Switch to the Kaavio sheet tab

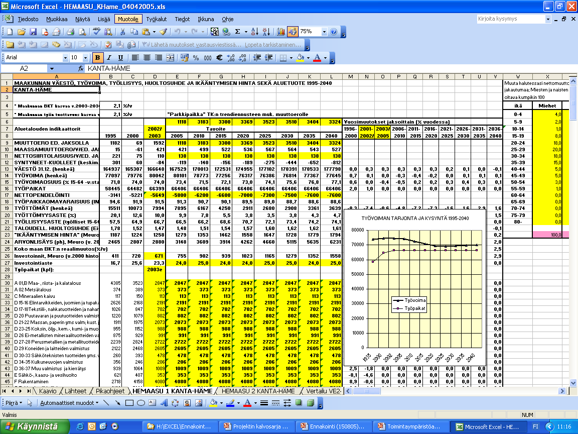point(48,391)
